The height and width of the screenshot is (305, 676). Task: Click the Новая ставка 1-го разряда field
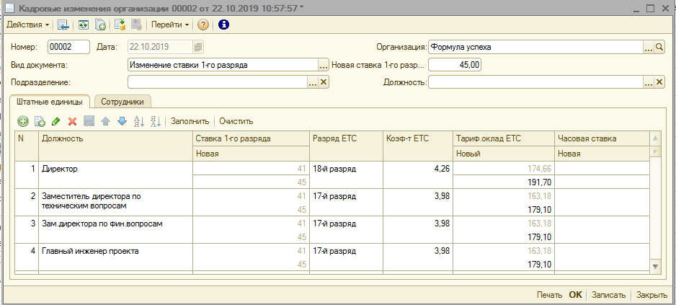(x=455, y=64)
